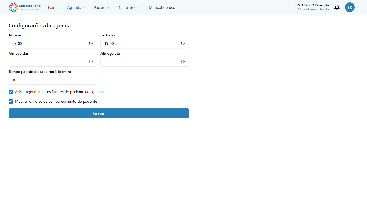Go to the Painel menu item
The height and width of the screenshot is (206, 367).
53,8
